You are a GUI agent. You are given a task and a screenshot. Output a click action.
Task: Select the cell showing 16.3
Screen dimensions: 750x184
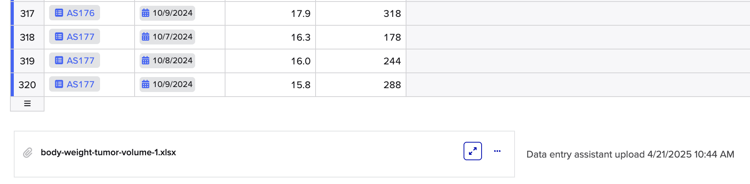pos(270,37)
